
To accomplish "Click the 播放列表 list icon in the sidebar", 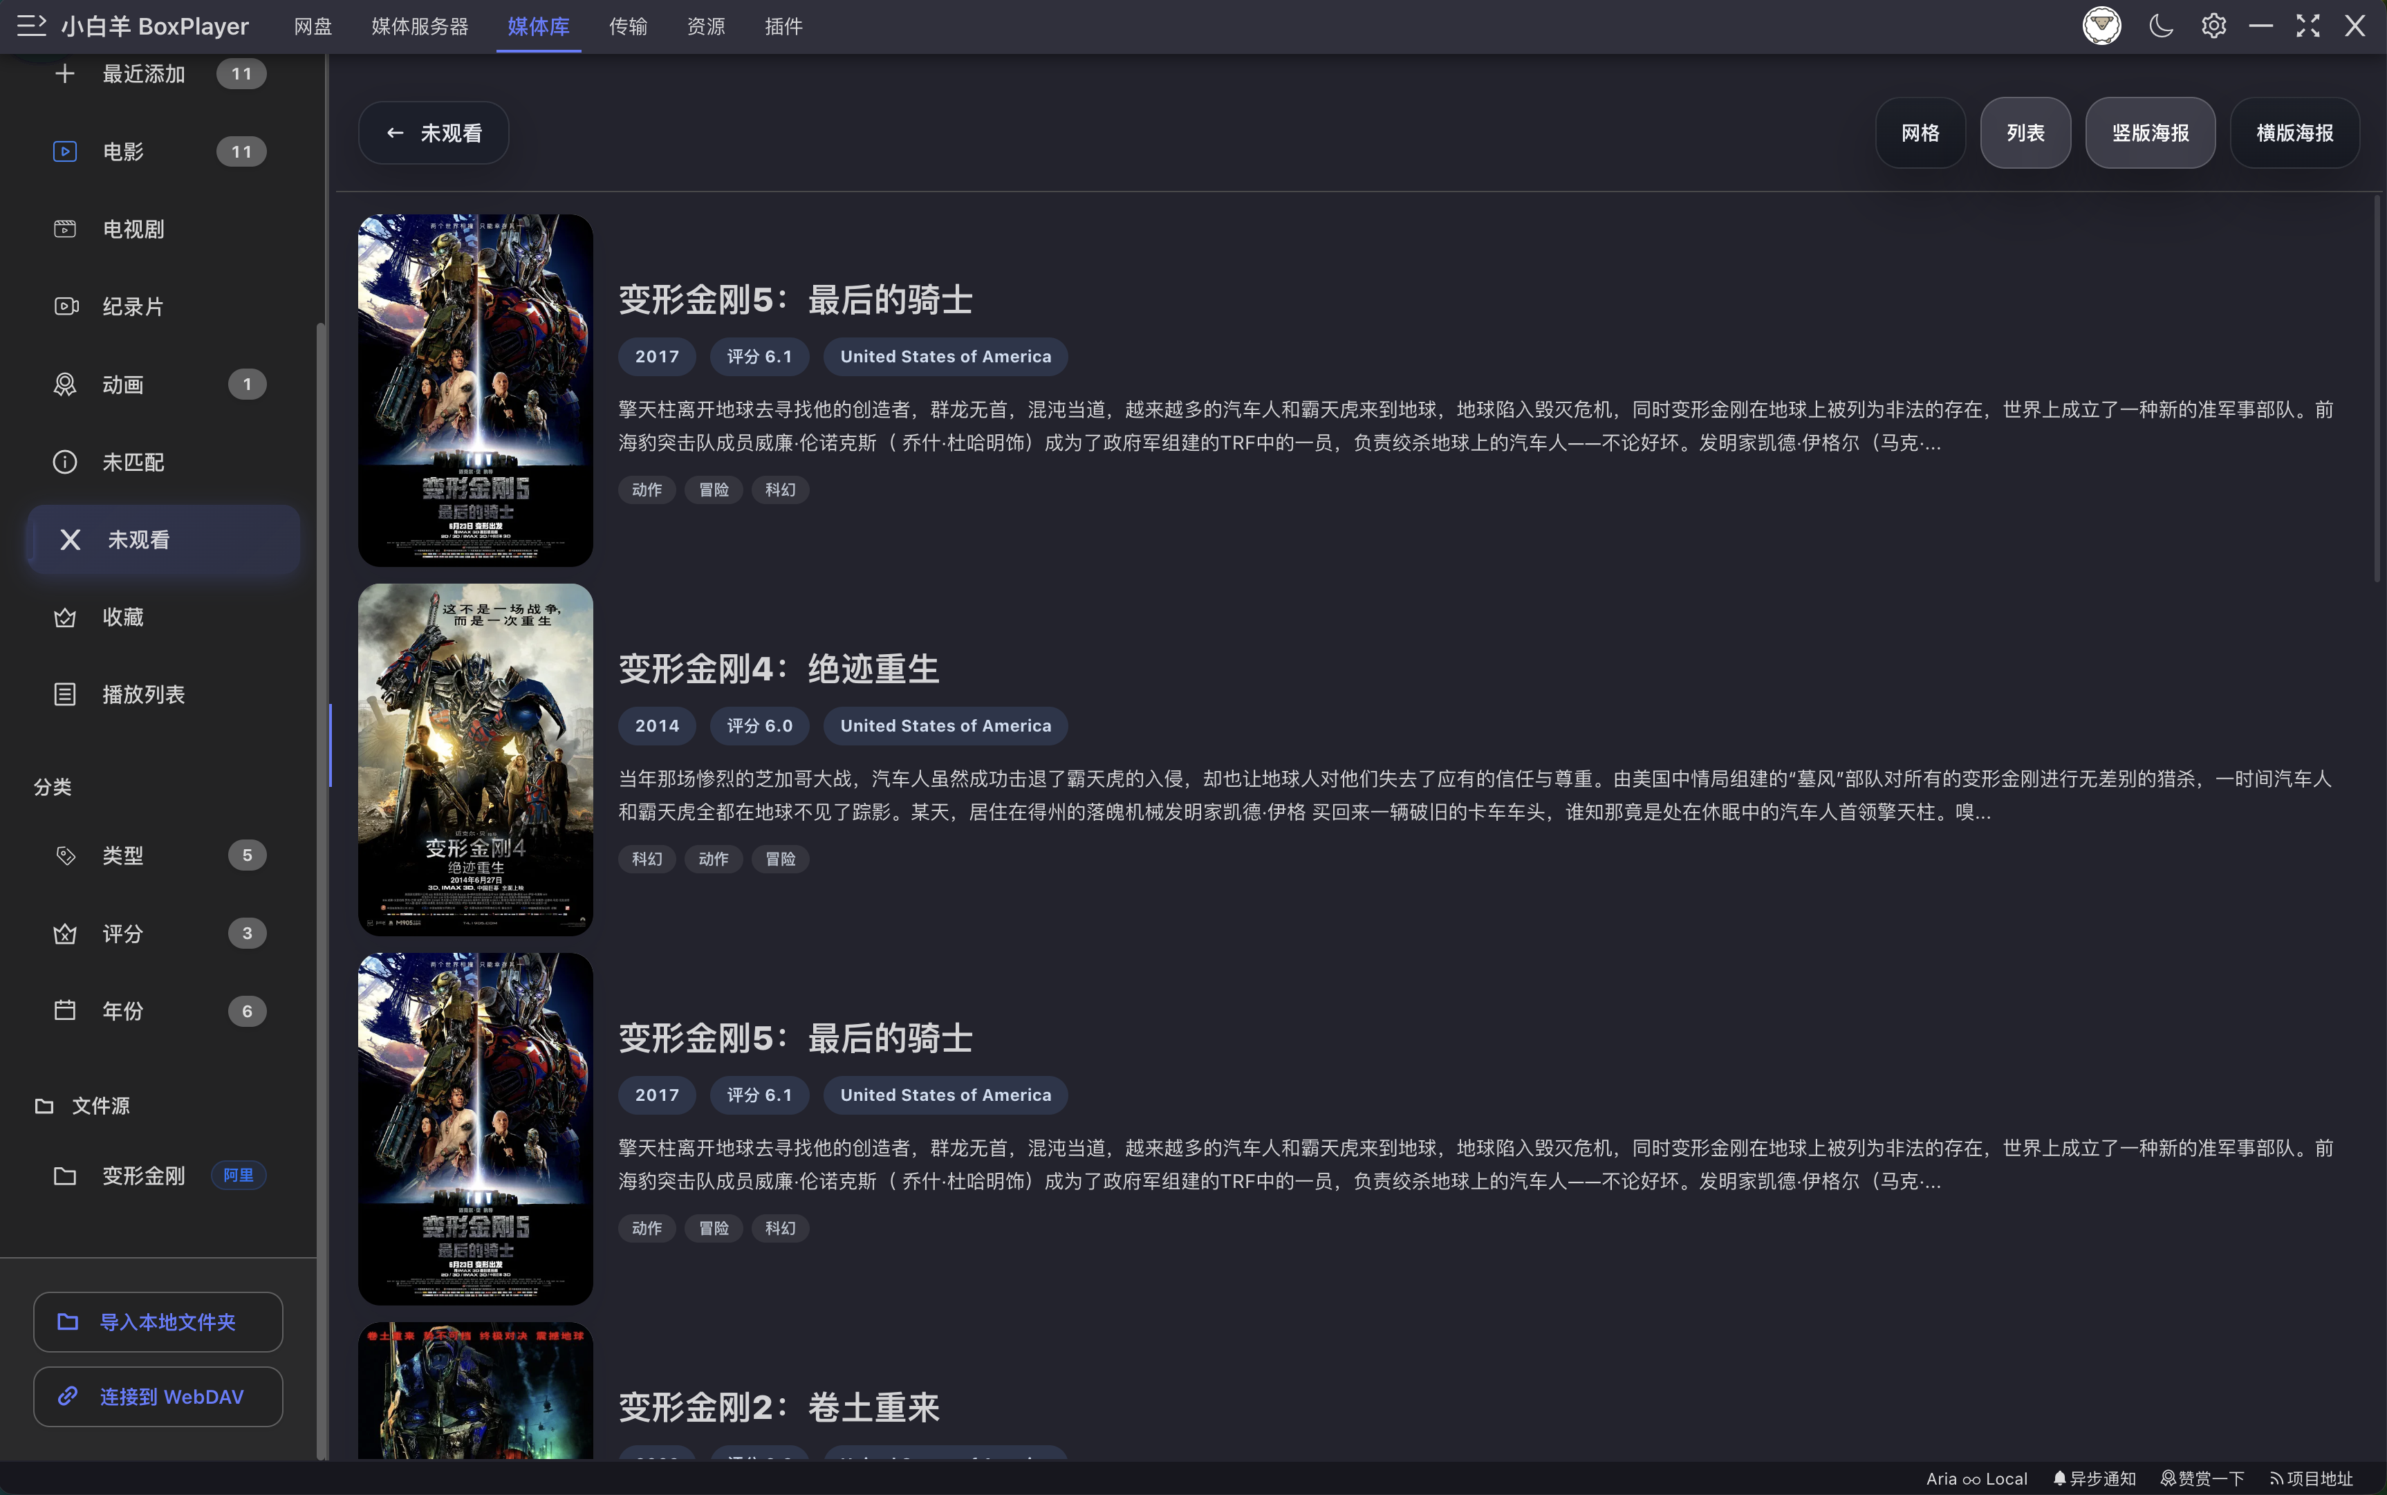I will pos(64,694).
